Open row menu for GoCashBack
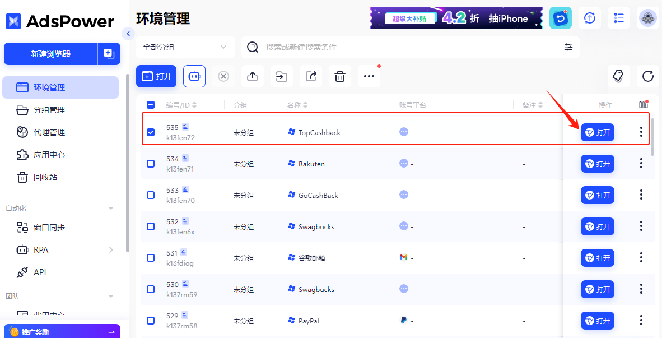 (641, 195)
